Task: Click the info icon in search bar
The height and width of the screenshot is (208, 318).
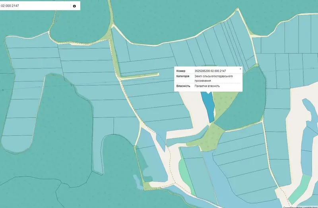Action: tap(74, 6)
